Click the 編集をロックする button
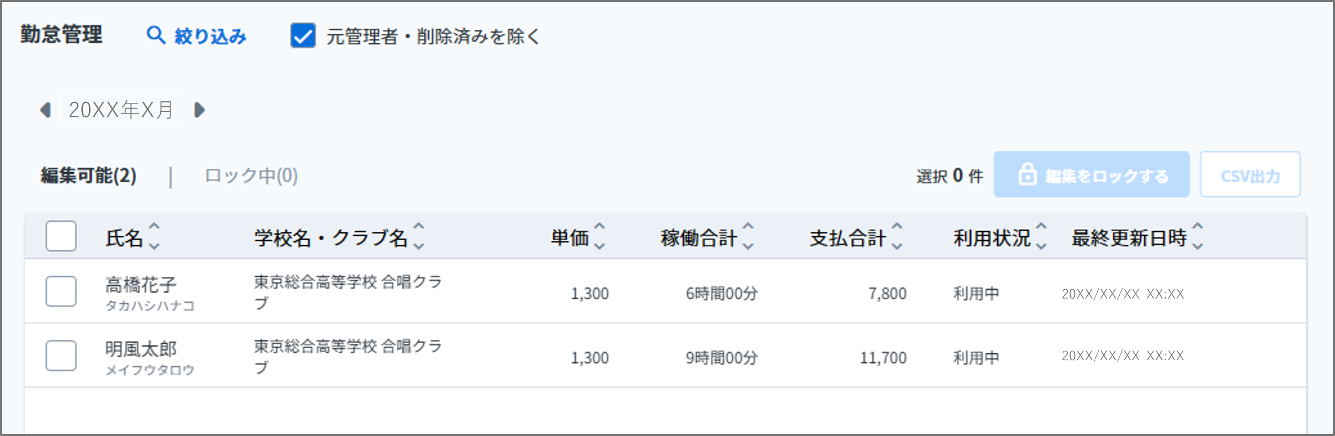Screen dimensions: 1335x436 1092,174
